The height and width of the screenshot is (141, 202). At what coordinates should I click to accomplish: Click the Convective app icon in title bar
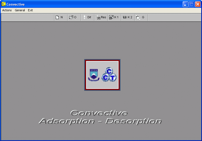[3, 4]
